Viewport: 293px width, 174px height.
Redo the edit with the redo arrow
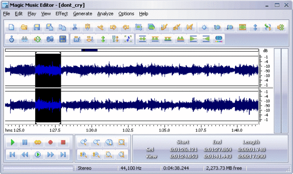(x=126, y=27)
